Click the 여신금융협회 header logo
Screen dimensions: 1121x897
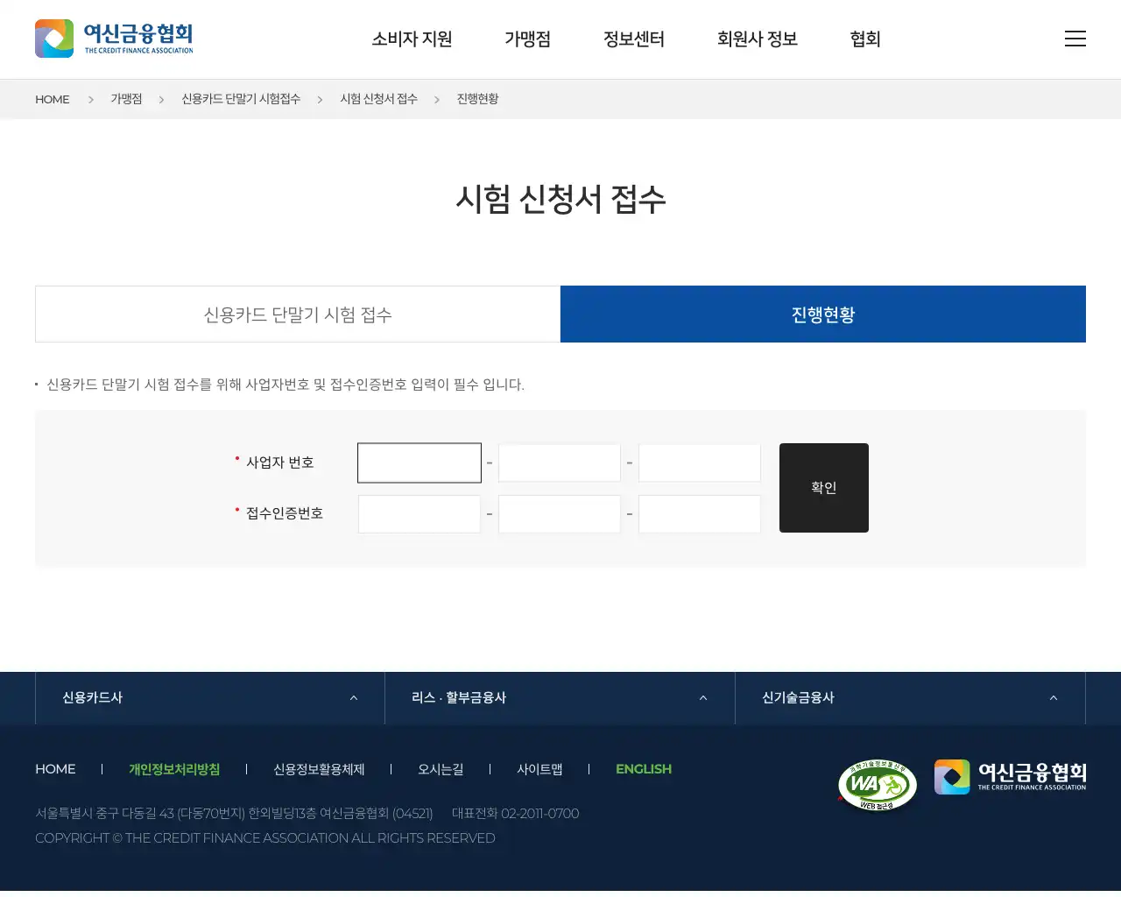[114, 39]
